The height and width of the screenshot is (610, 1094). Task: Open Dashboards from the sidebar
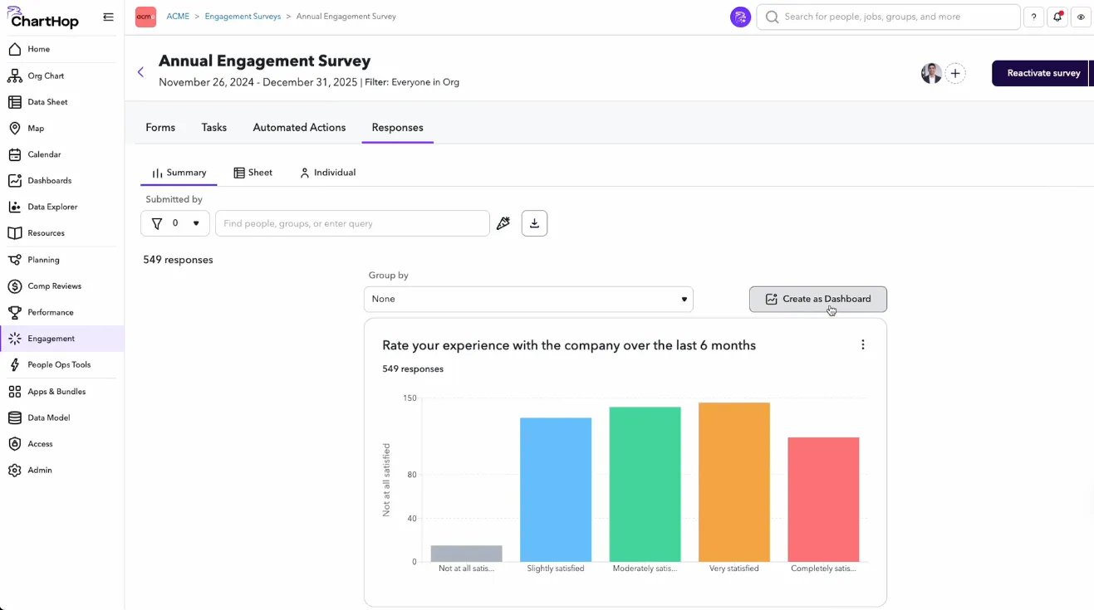pyautogui.click(x=49, y=181)
